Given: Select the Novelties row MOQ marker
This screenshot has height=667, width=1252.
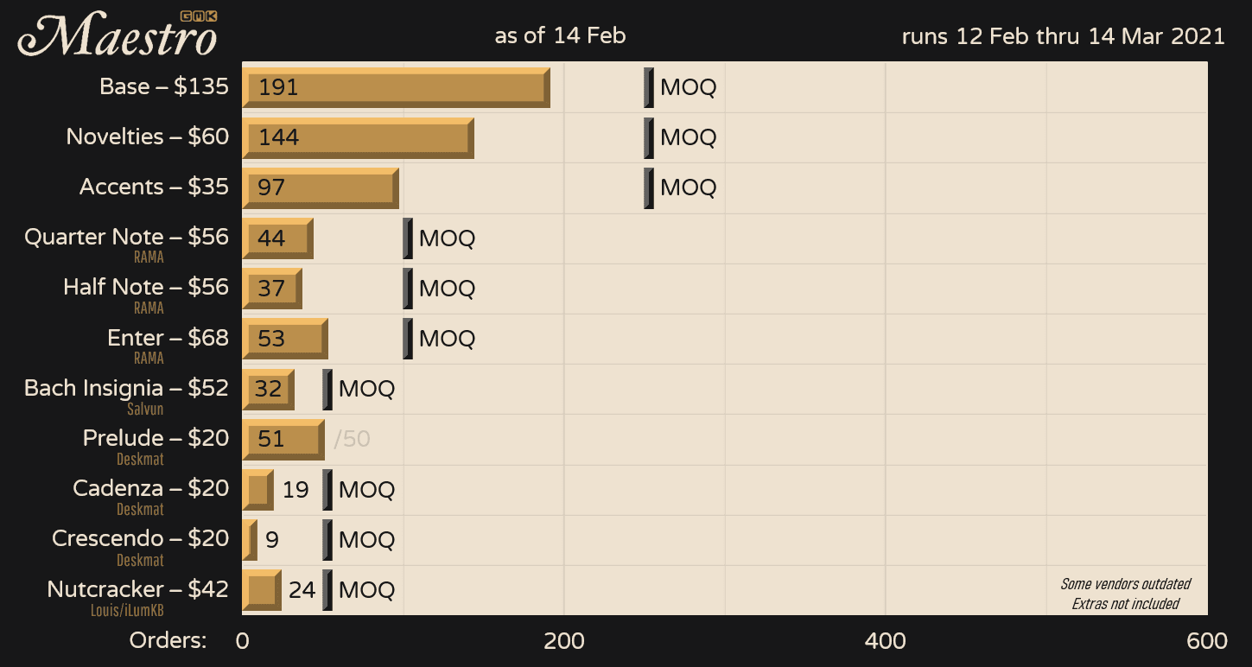Looking at the screenshot, I should [x=649, y=137].
